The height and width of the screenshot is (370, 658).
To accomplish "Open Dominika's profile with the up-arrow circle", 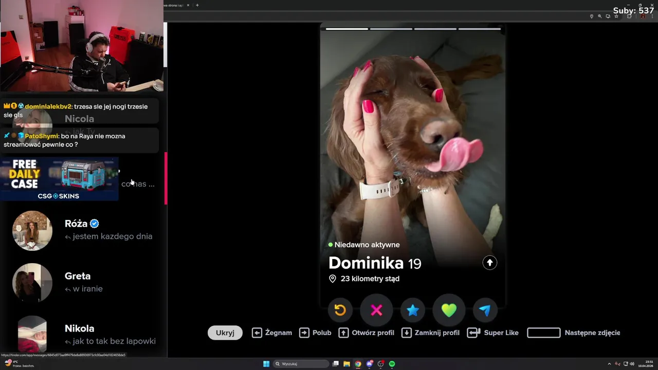I will point(490,263).
